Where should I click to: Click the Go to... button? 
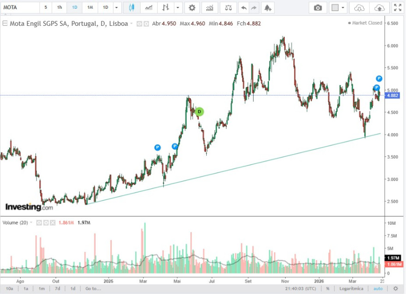pyautogui.click(x=93, y=288)
